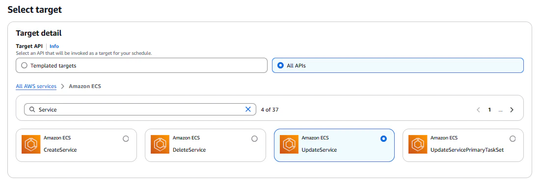Viewport: 541px width, 182px height.
Task: Go to next results page
Action: tap(512, 110)
